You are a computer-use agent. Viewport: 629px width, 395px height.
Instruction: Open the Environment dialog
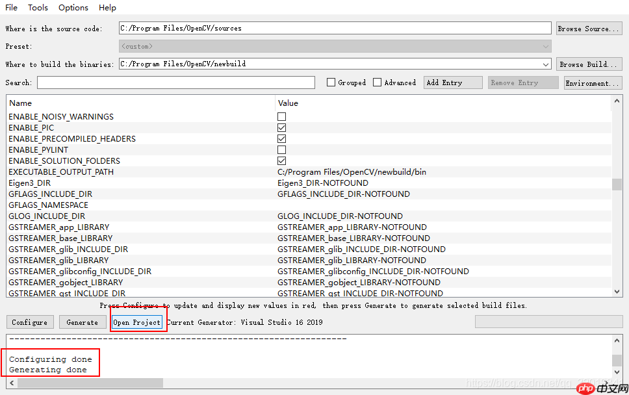(592, 83)
